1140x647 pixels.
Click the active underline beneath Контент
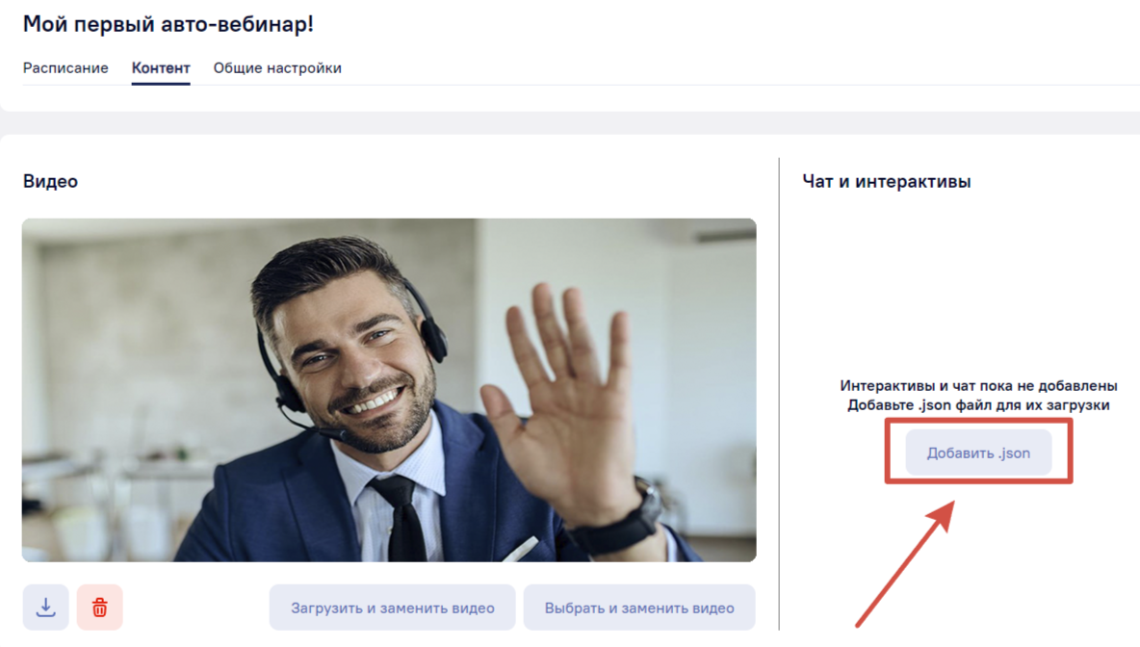[161, 84]
